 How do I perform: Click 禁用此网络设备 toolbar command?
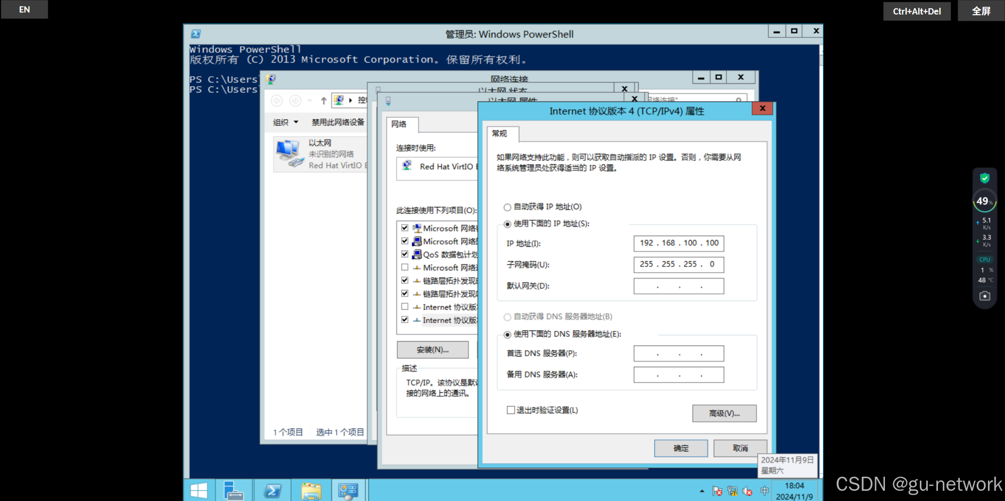point(338,122)
